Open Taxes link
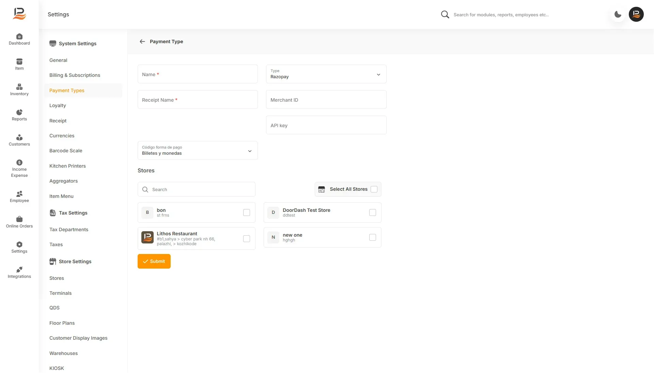This screenshot has width=654, height=373. click(x=56, y=244)
